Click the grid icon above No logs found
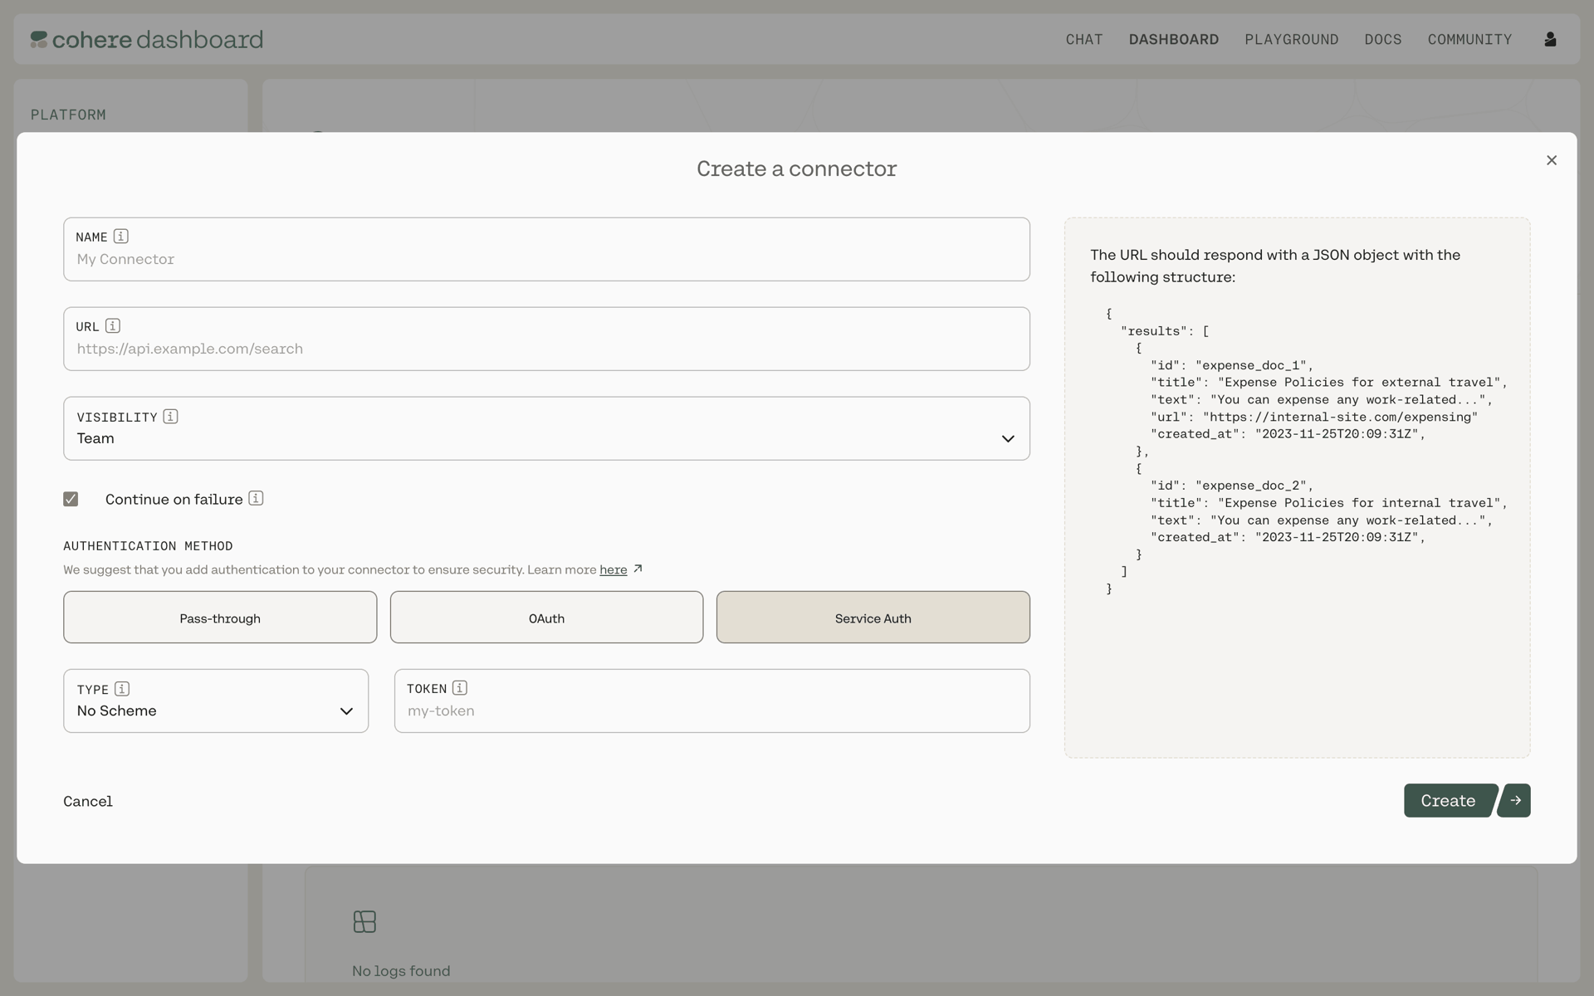This screenshot has height=996, width=1594. (364, 921)
